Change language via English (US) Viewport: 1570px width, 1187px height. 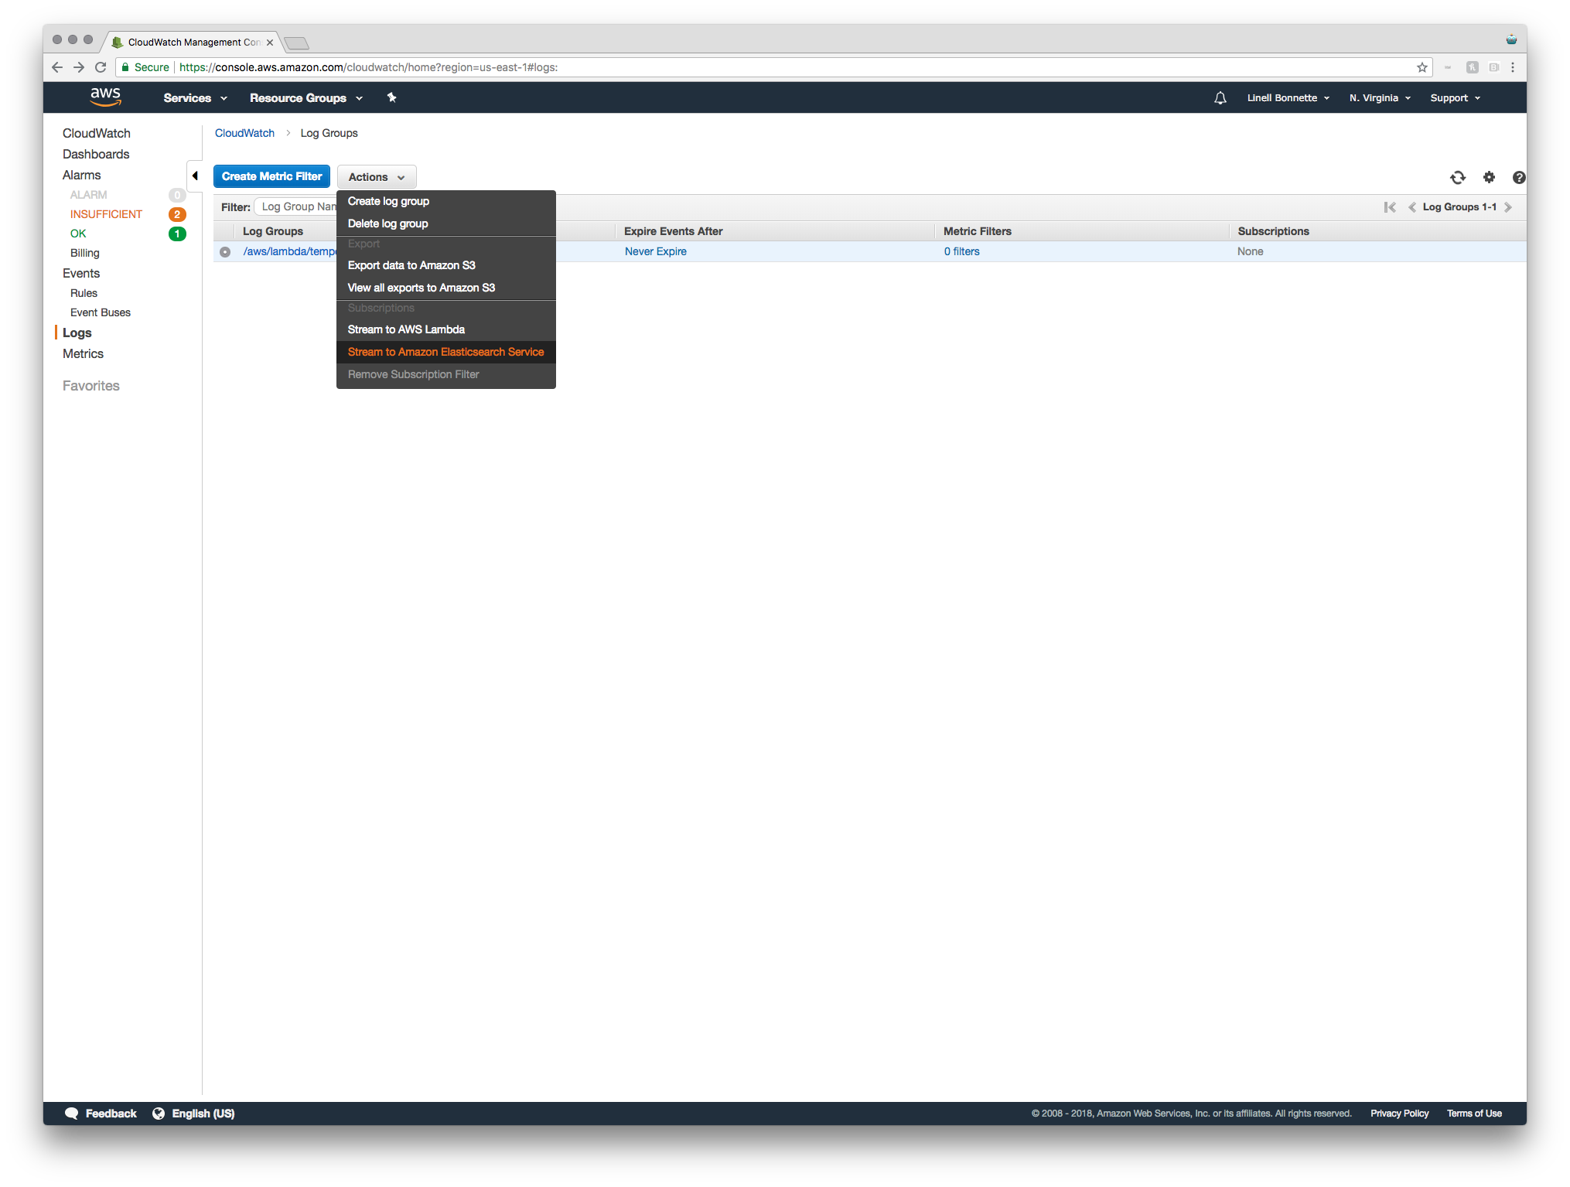click(x=194, y=1114)
